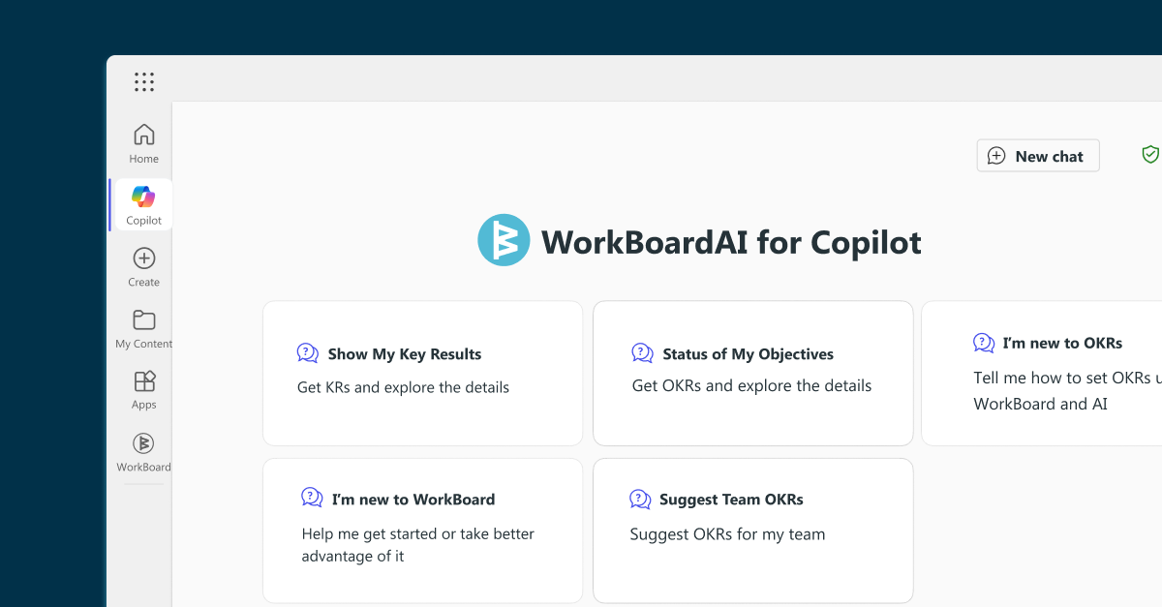The width and height of the screenshot is (1162, 607).
Task: Click the green shield privacy icon
Action: pyautogui.click(x=1149, y=154)
